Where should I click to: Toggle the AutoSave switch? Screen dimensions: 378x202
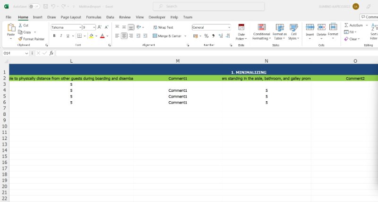tap(34, 7)
